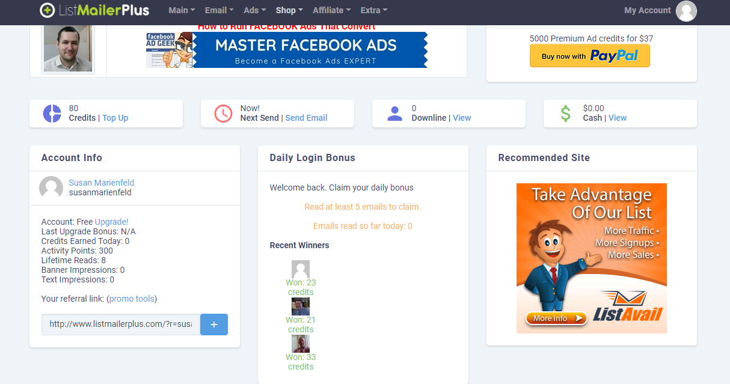Click the 'Recommended Site' heading
Viewport: 730px width, 384px height.
[x=544, y=158]
